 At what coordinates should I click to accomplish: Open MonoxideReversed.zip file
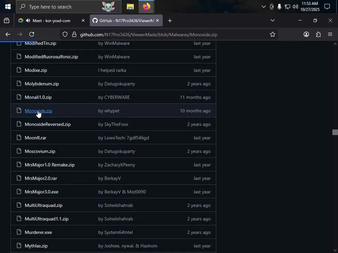(x=48, y=124)
